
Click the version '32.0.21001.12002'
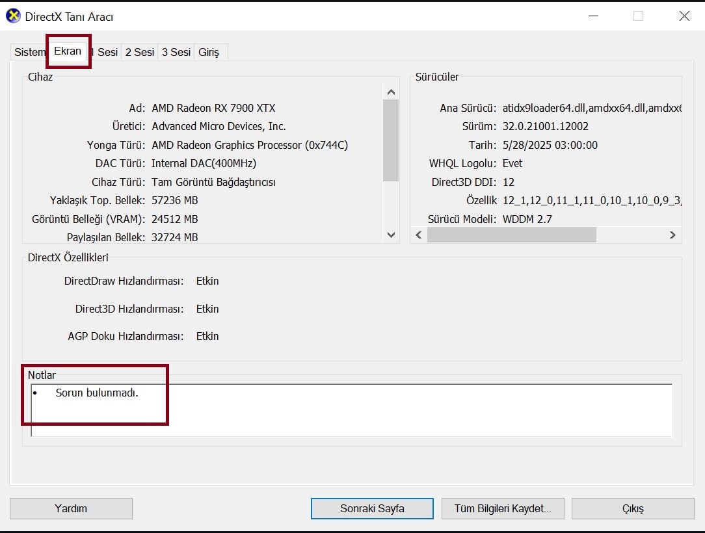coord(546,126)
